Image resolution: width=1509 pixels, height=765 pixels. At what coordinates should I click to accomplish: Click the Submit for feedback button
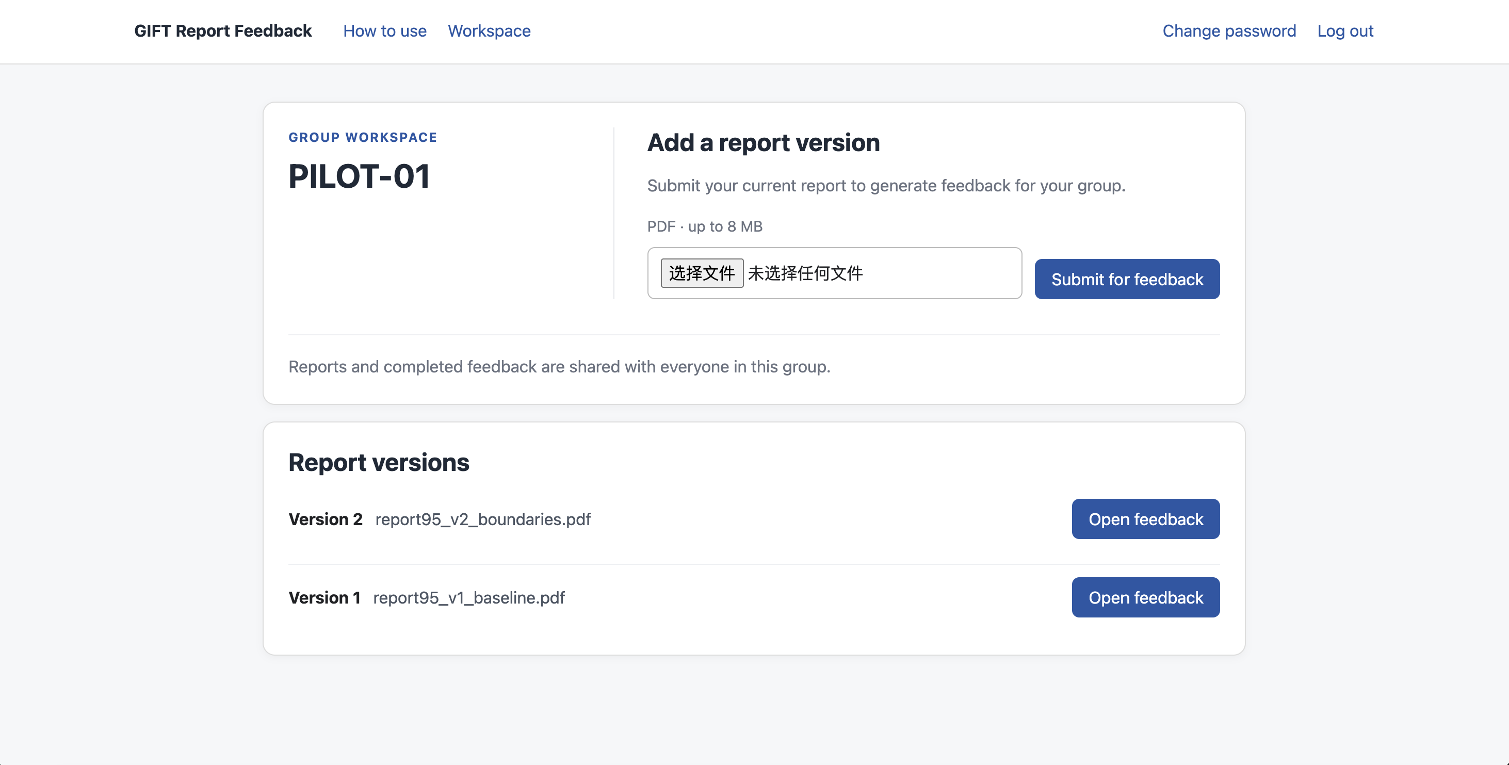tap(1127, 280)
